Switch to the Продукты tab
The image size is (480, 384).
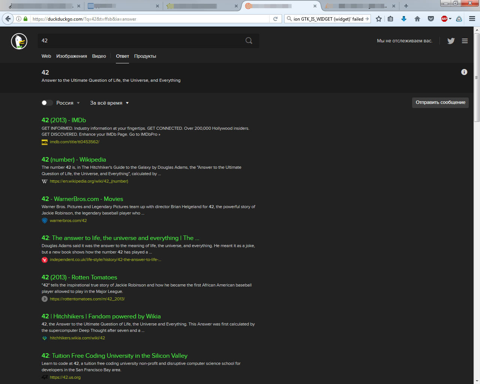[145, 56]
